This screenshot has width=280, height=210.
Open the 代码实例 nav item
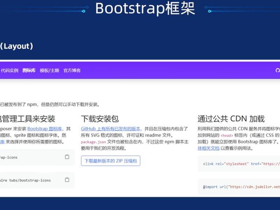pyautogui.click(x=9, y=71)
